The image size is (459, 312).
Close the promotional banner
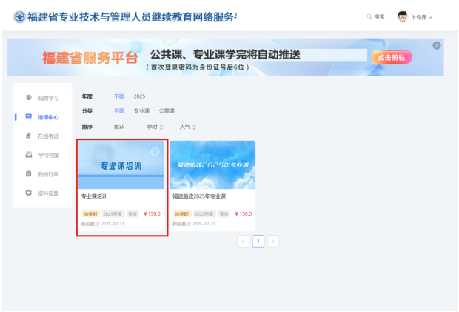point(437,45)
